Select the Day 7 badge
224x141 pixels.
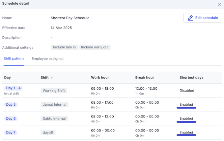pos(11,132)
